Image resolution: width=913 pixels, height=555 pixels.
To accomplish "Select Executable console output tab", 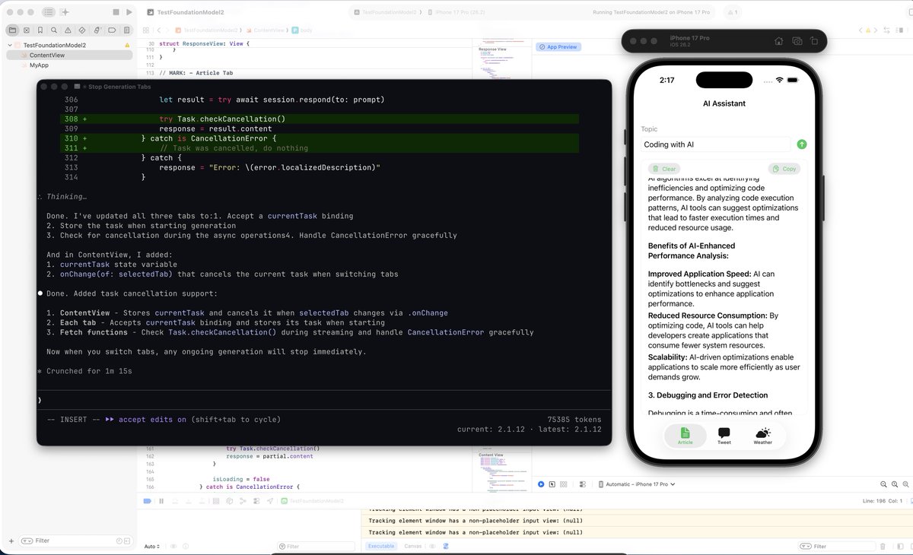I will coord(381,546).
